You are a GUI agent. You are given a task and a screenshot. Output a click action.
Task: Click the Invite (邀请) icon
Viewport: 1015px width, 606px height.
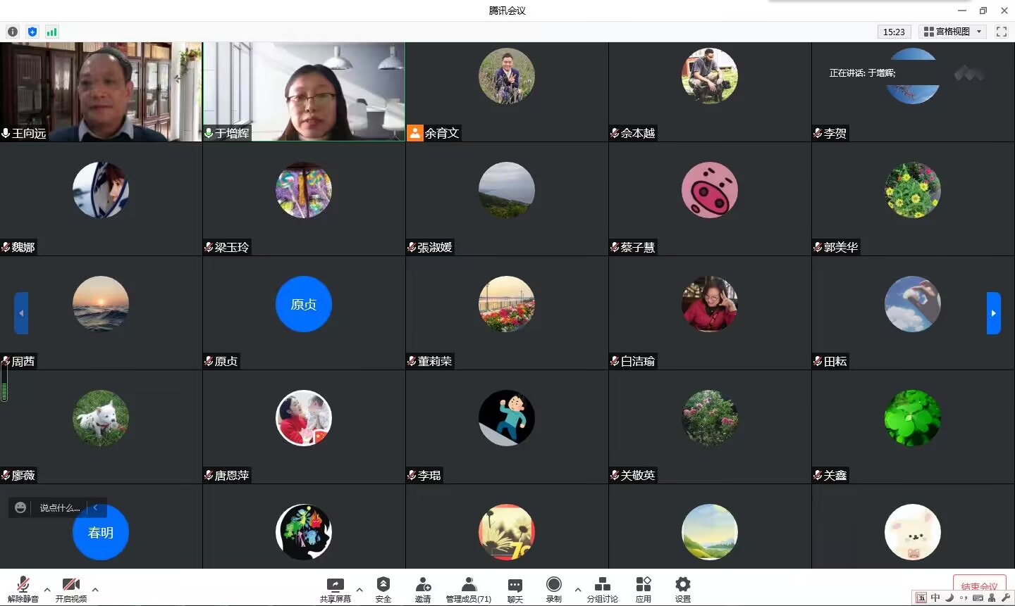coord(423,589)
